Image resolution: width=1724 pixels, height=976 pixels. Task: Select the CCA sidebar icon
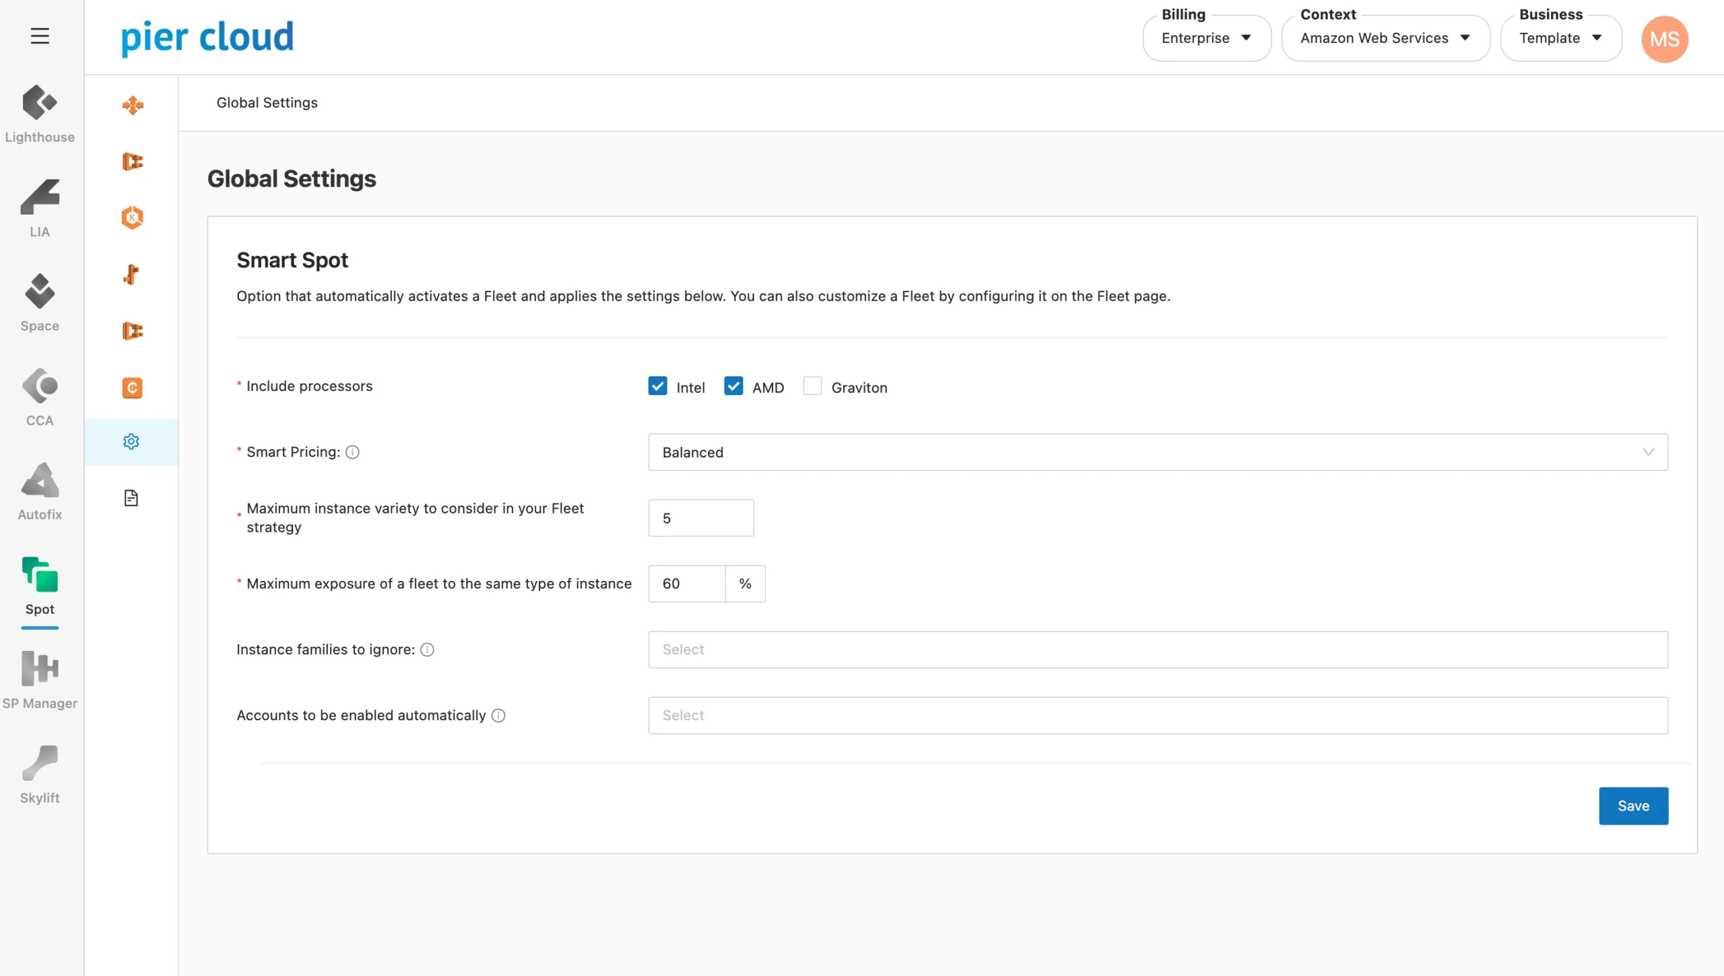(40, 396)
